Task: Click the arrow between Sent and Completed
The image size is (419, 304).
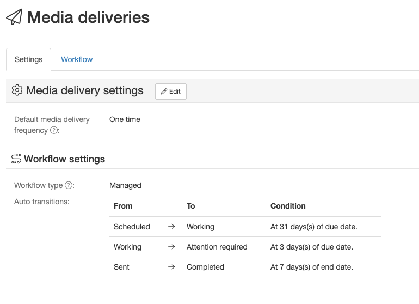Action: pyautogui.click(x=171, y=267)
